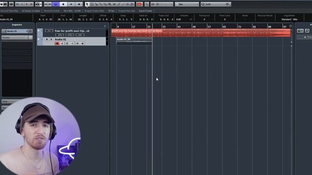Toggle the Snap on/off button

pyautogui.click(x=153, y=4)
